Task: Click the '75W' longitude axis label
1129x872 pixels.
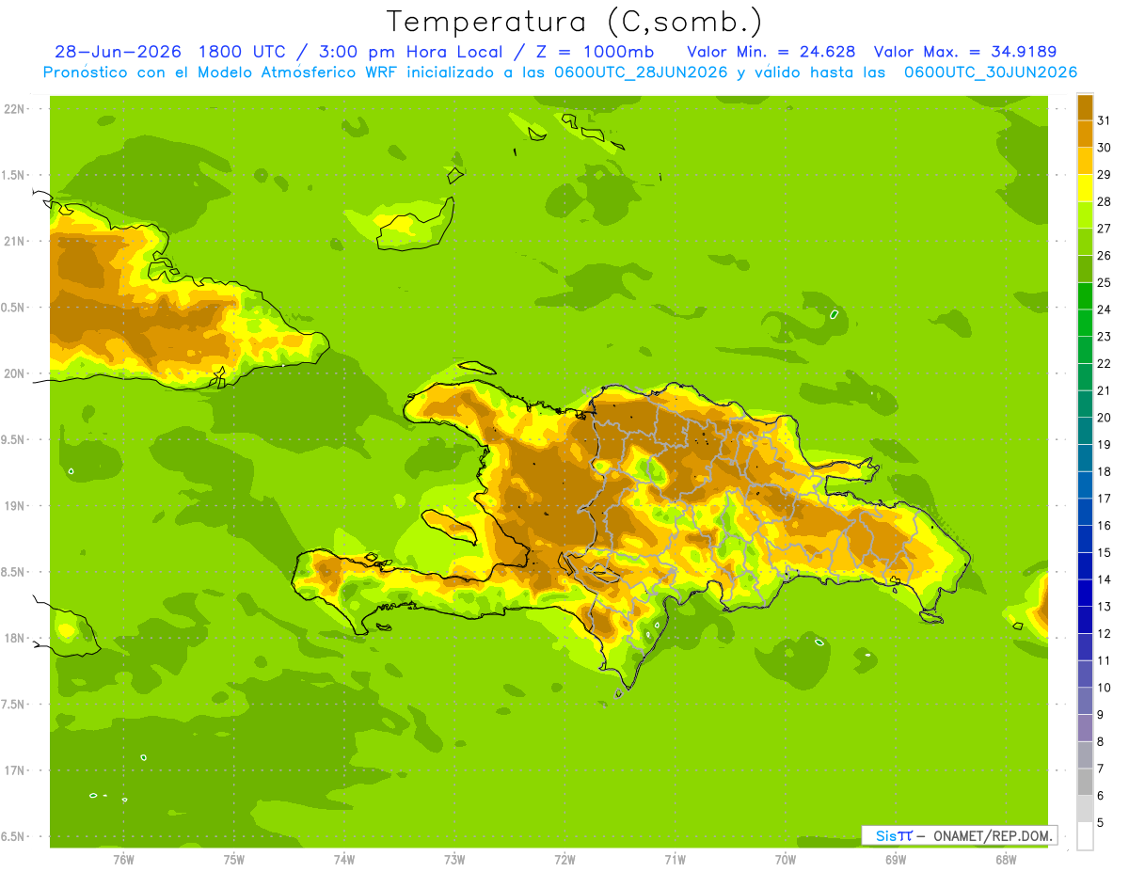Action: click(x=234, y=859)
